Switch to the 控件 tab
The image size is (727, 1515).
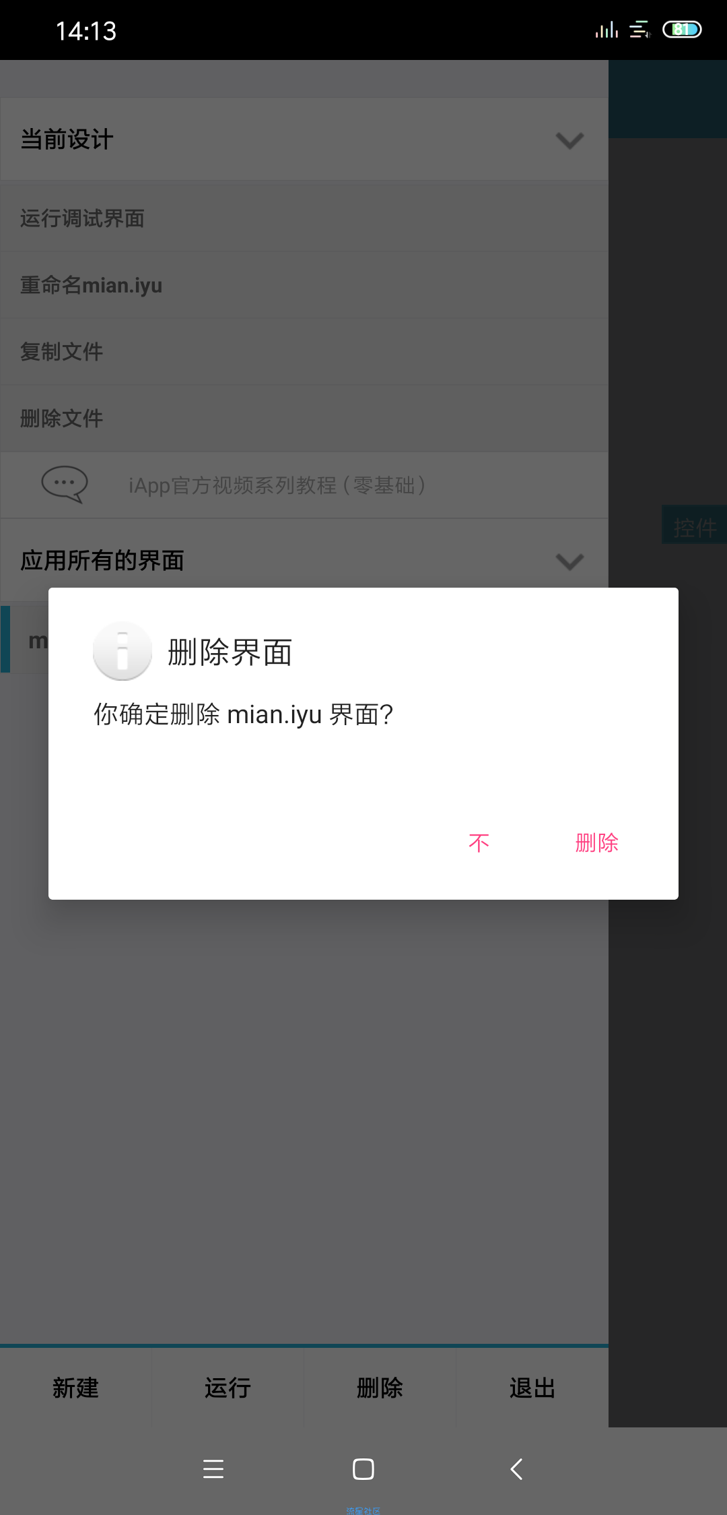coord(695,527)
